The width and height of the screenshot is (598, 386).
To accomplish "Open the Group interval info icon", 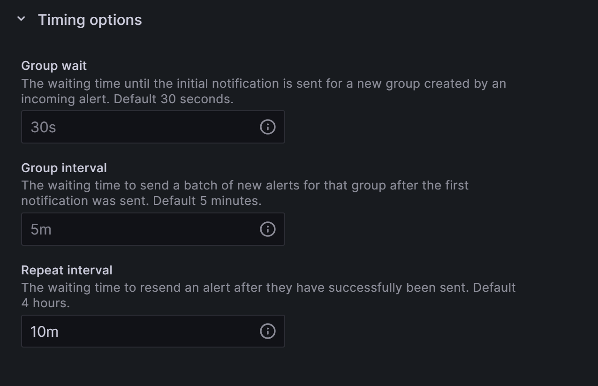I will pyautogui.click(x=268, y=229).
